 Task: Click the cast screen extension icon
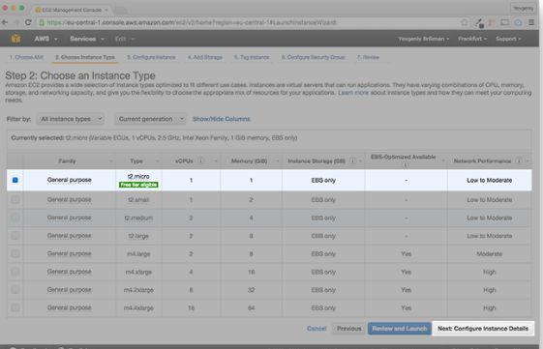pos(504,22)
